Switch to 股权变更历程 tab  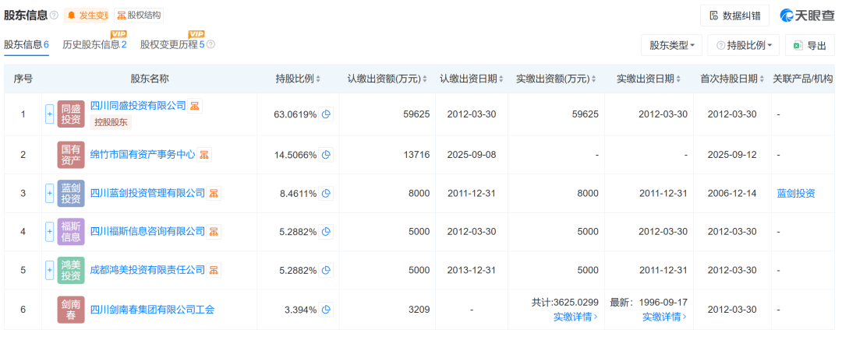pyautogui.click(x=172, y=44)
